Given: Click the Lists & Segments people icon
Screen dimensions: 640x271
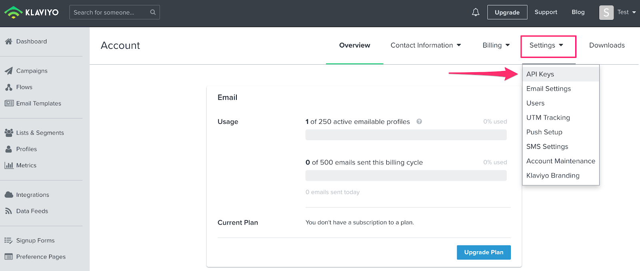Looking at the screenshot, I should click(x=8, y=133).
